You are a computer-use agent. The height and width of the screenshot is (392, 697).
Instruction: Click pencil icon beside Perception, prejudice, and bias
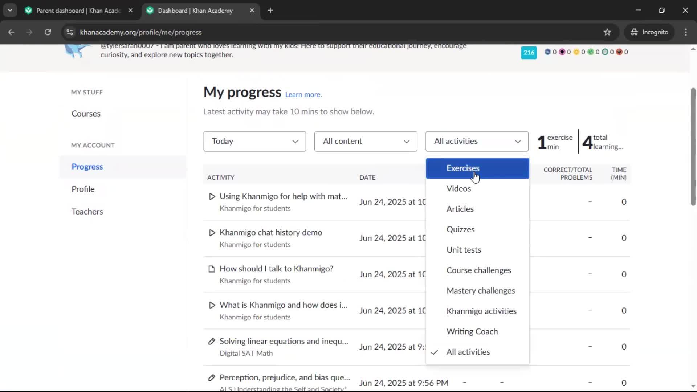pos(212,378)
